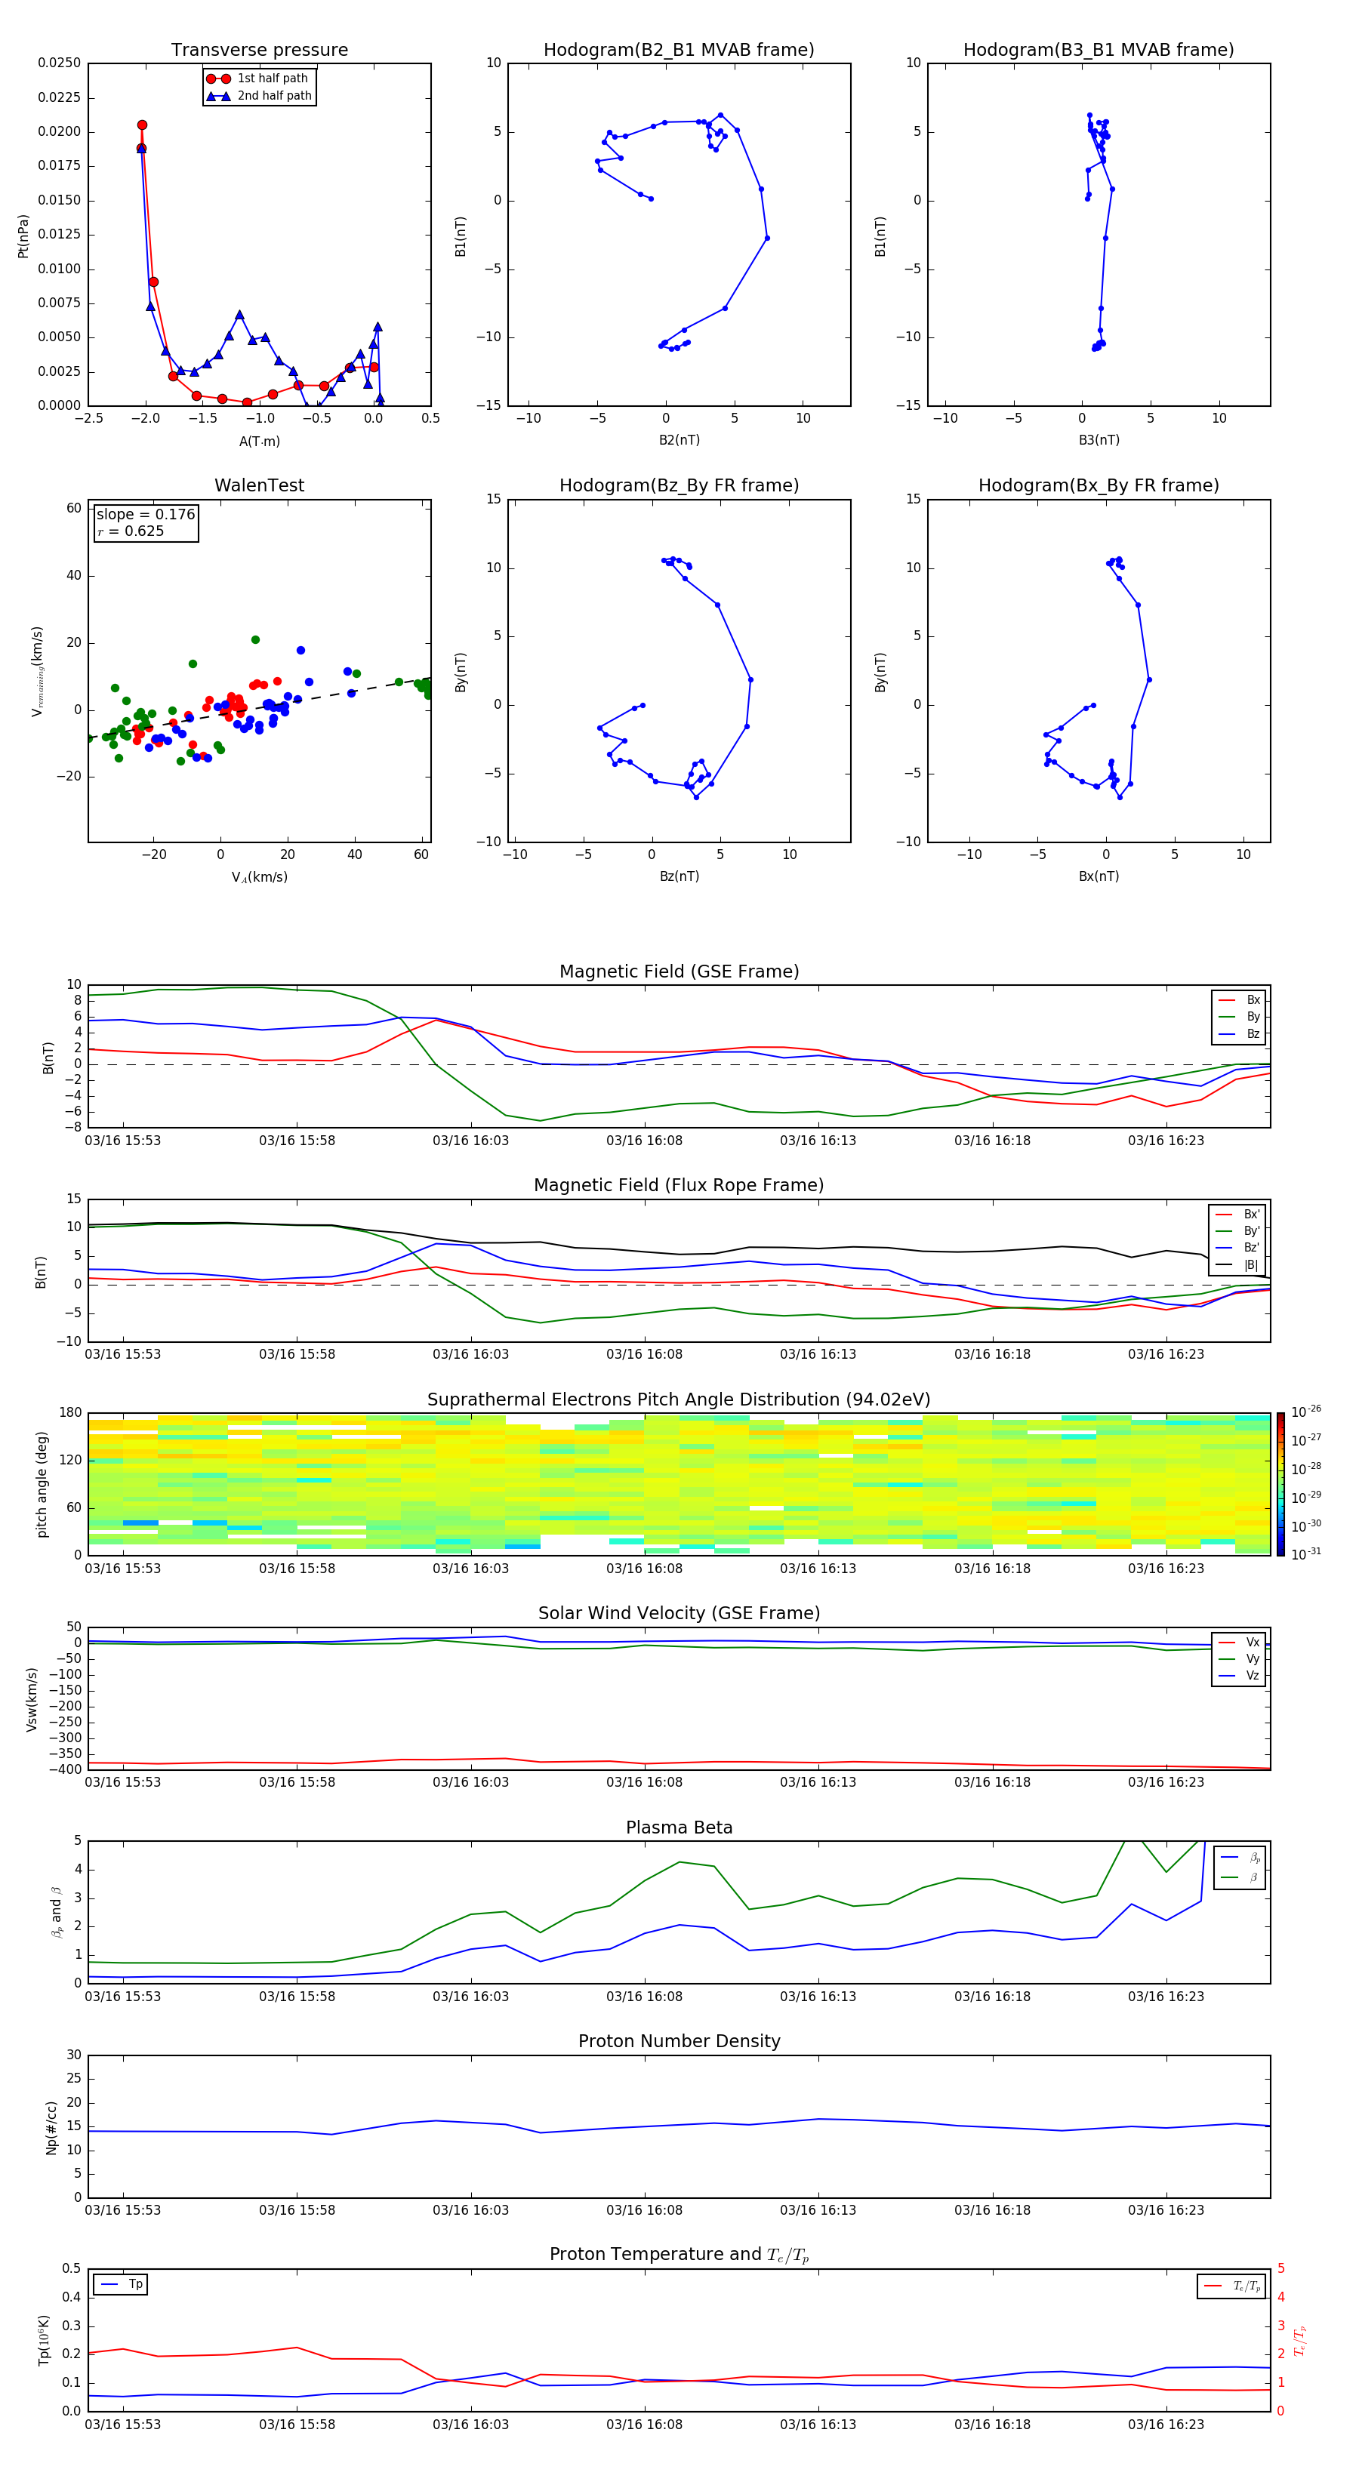The image size is (1359, 2491).
Task: Select the 'Vy' legend entry in velocity plot
Action: pyautogui.click(x=1240, y=1658)
